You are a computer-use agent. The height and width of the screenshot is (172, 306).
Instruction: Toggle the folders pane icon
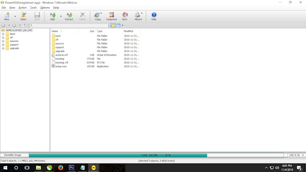coord(113,25)
